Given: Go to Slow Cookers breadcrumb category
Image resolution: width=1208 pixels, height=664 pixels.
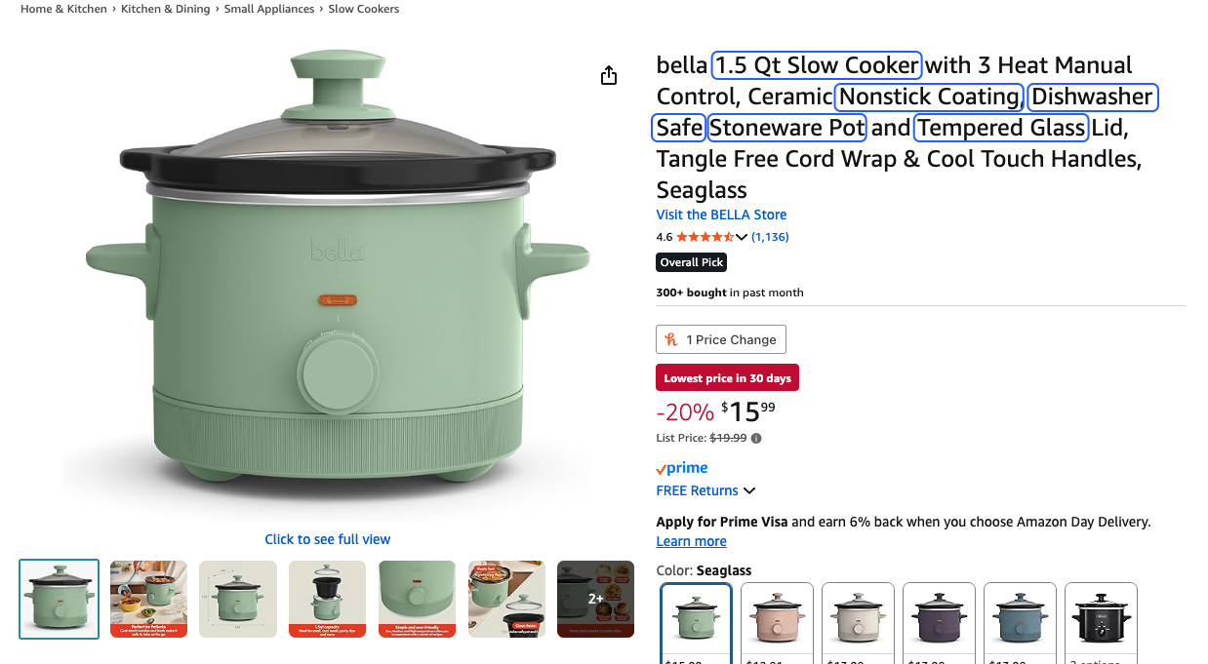Looking at the screenshot, I should point(363,9).
